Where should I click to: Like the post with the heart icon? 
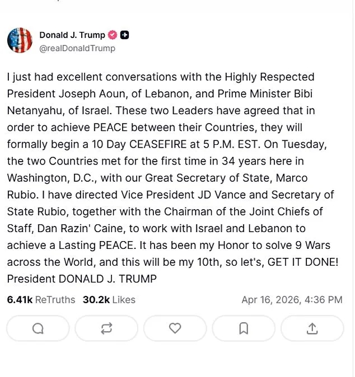pyautogui.click(x=175, y=328)
